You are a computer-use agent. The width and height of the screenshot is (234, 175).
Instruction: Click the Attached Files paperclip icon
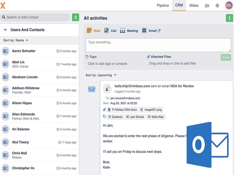point(148,57)
